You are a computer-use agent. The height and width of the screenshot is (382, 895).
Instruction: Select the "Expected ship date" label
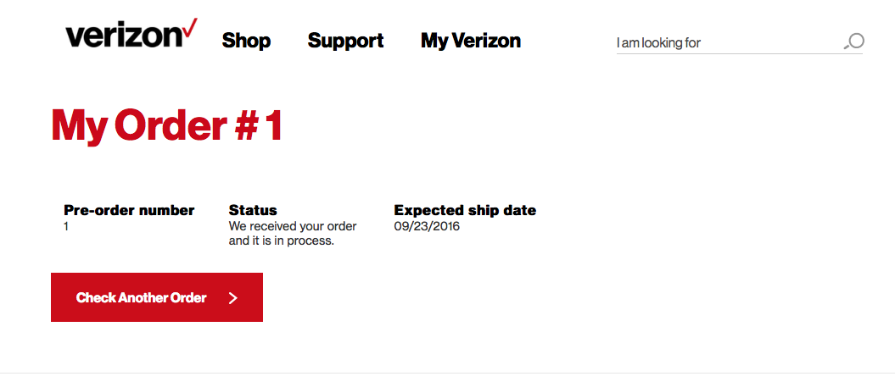tap(465, 210)
